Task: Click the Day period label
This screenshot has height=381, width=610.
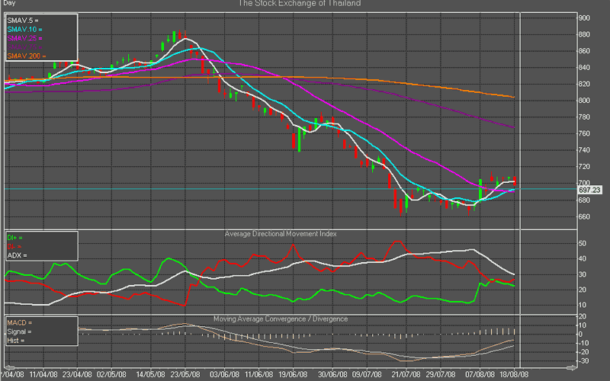Action: click(x=9, y=3)
